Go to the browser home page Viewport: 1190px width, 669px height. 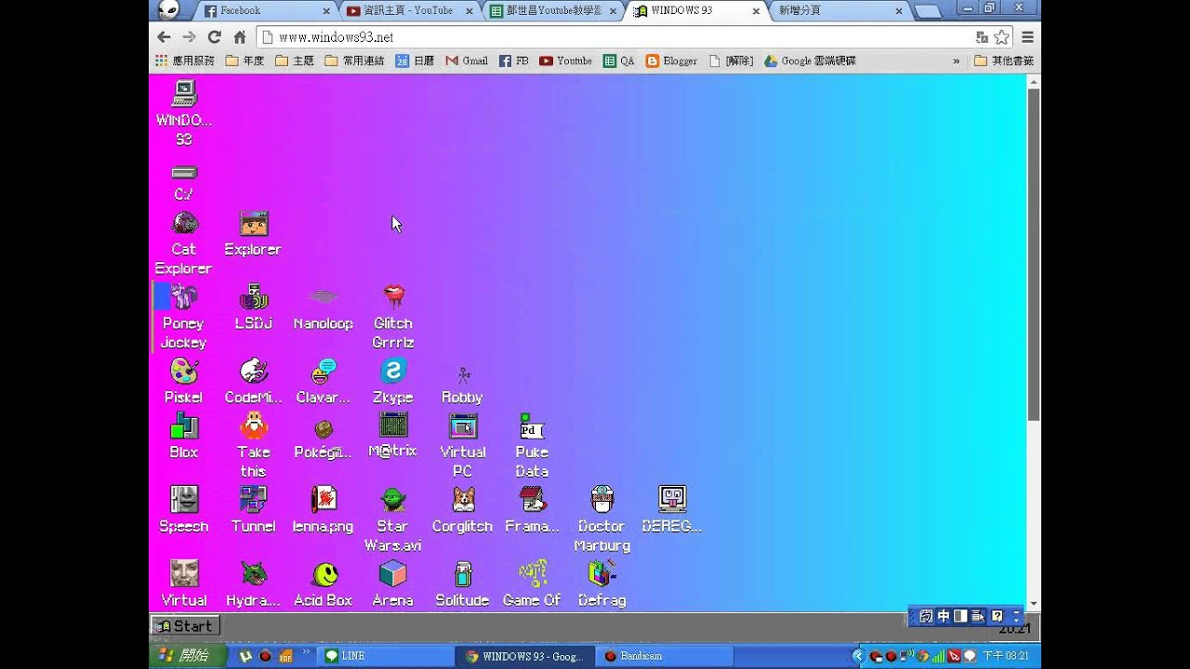pyautogui.click(x=239, y=37)
